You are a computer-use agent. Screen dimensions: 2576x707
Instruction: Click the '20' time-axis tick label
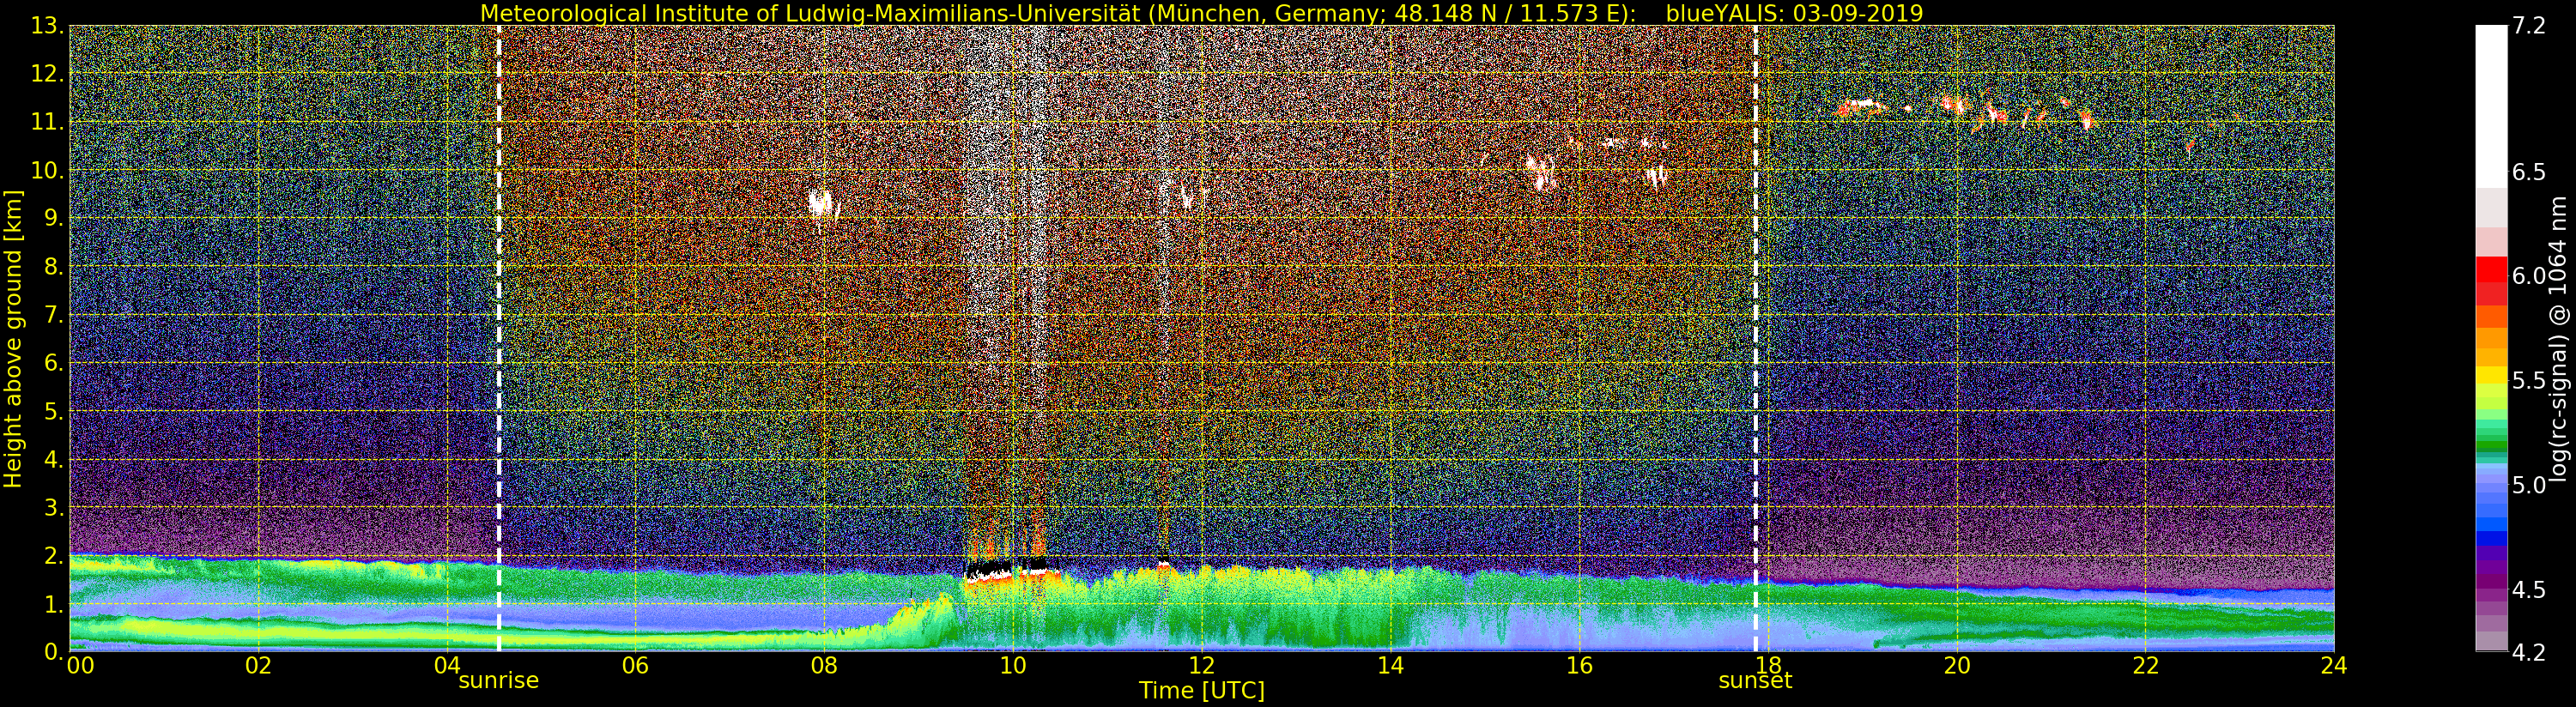pyautogui.click(x=1956, y=665)
